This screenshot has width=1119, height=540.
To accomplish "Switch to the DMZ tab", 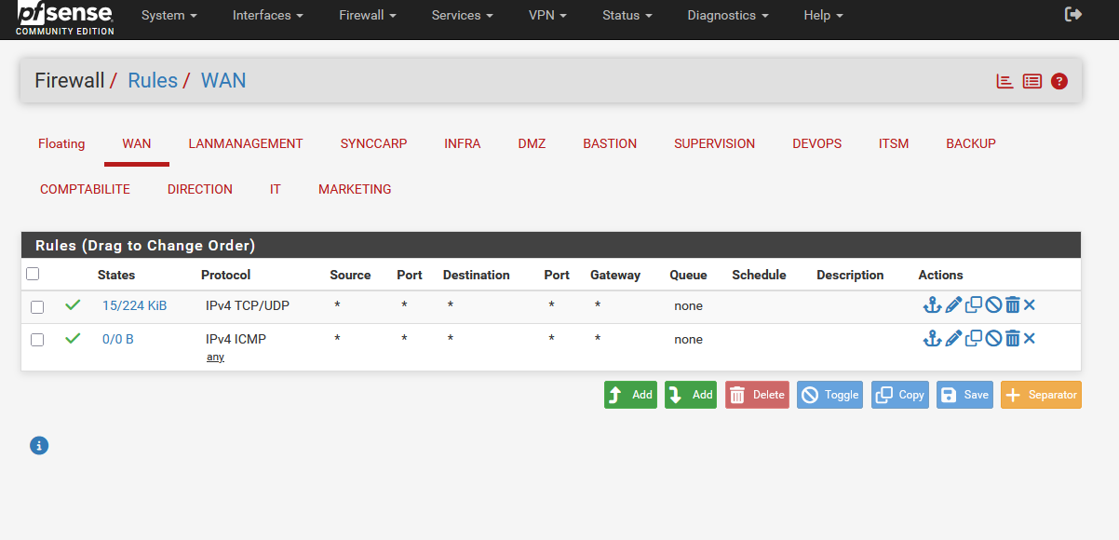I will 532,143.
